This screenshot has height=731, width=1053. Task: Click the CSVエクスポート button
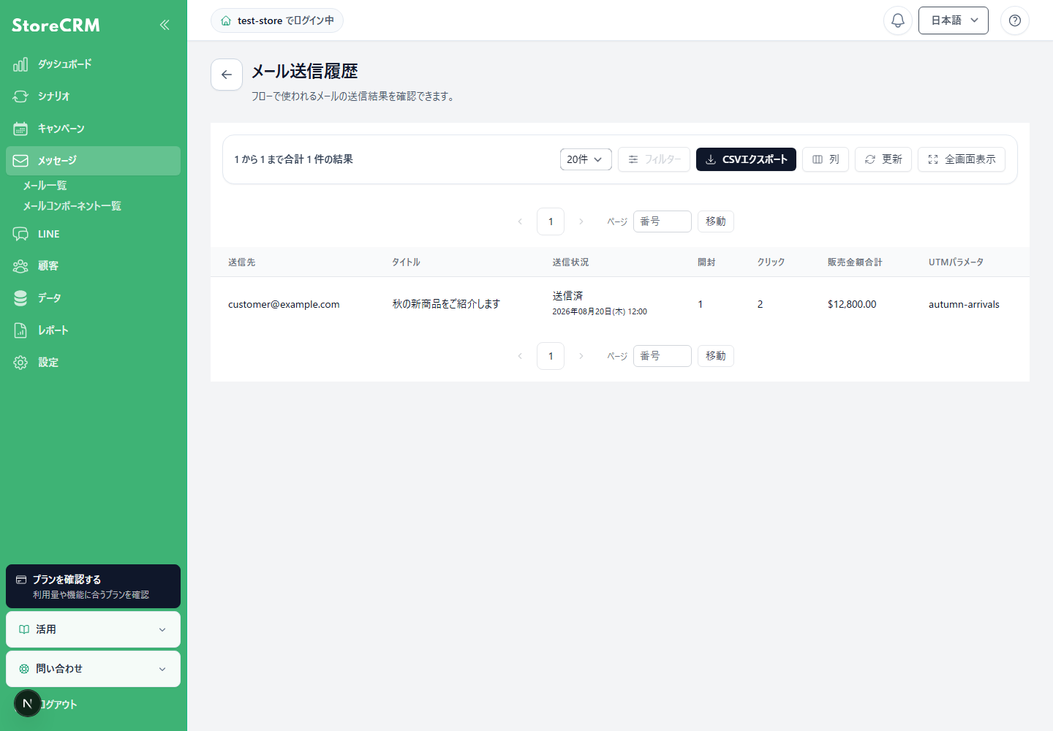pos(746,159)
